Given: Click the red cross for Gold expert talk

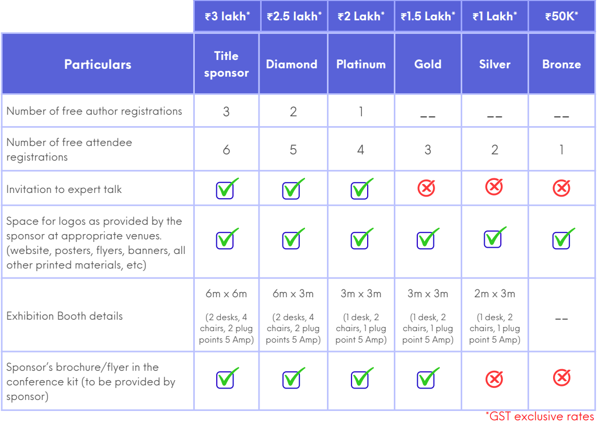Looking at the screenshot, I should pos(427,188).
